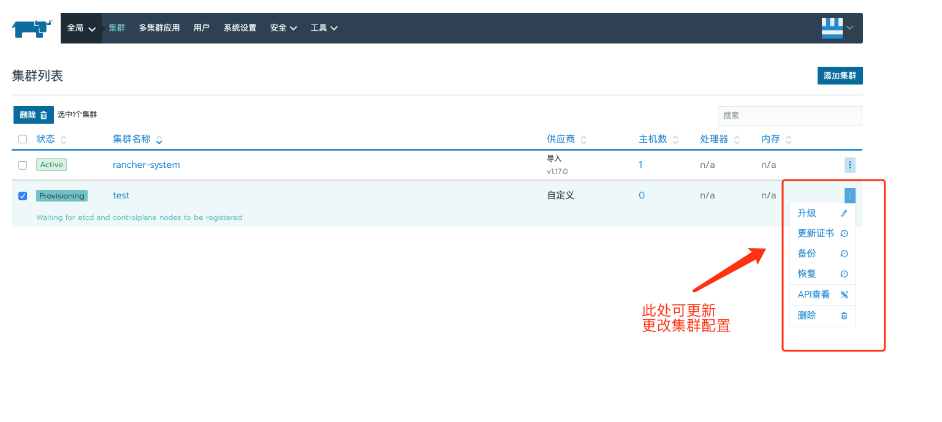
Task: Open the ellipsis menu on rancher-system row
Action: pos(849,165)
